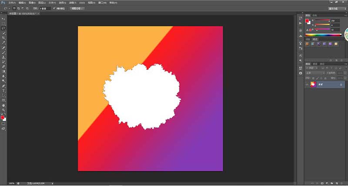Select the Lasso tool in the toolbar
348x186 pixels.
[3, 28]
